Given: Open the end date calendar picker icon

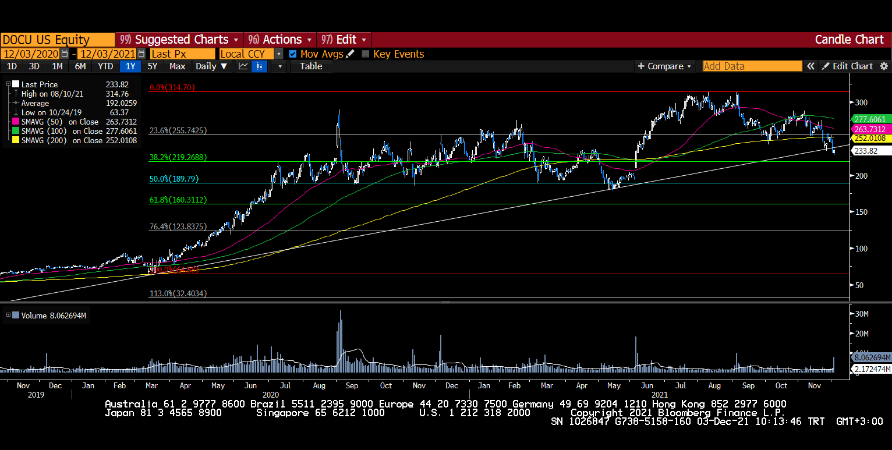Looking at the screenshot, I should 141,54.
